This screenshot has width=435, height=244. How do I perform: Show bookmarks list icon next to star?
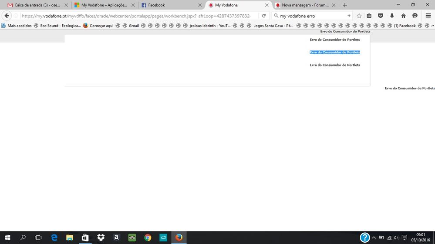(x=369, y=16)
